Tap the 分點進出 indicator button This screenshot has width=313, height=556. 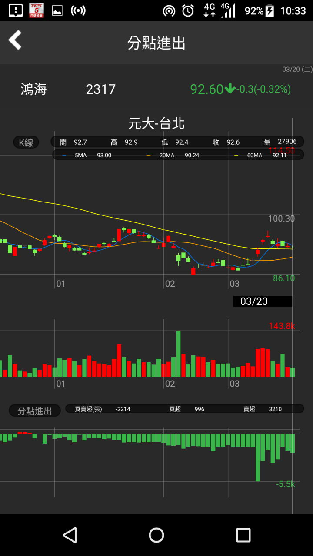coord(35,410)
